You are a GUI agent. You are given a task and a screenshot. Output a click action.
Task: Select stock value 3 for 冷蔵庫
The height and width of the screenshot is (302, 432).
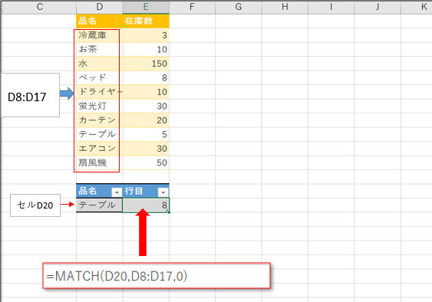click(x=146, y=35)
